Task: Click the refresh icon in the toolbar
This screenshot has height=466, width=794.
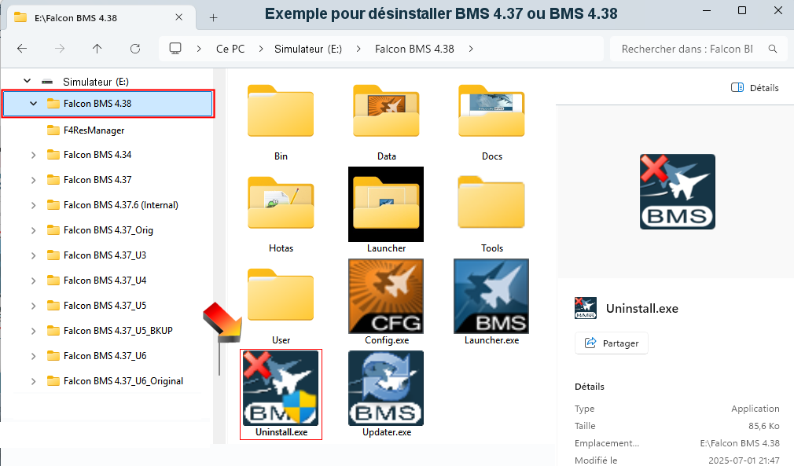Action: click(134, 48)
